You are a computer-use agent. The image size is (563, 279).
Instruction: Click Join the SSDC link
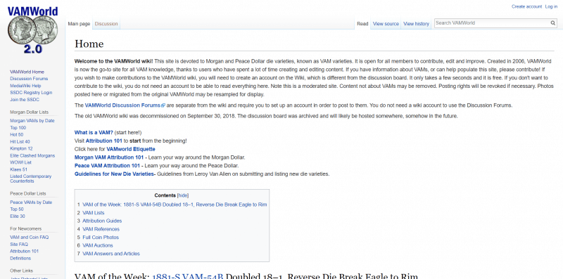point(25,100)
